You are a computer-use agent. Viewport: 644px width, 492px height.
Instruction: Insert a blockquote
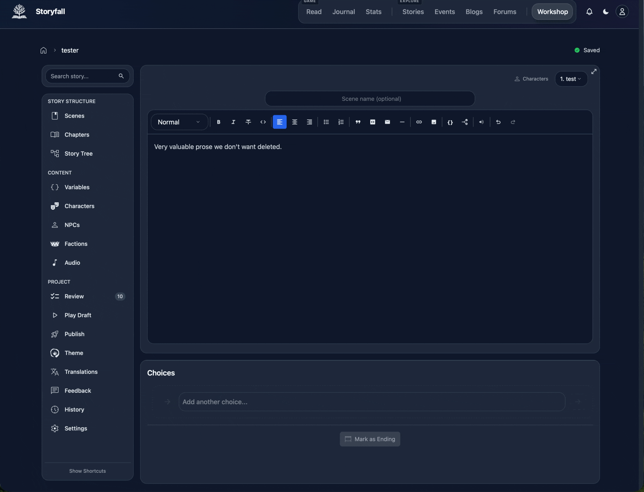coord(358,122)
